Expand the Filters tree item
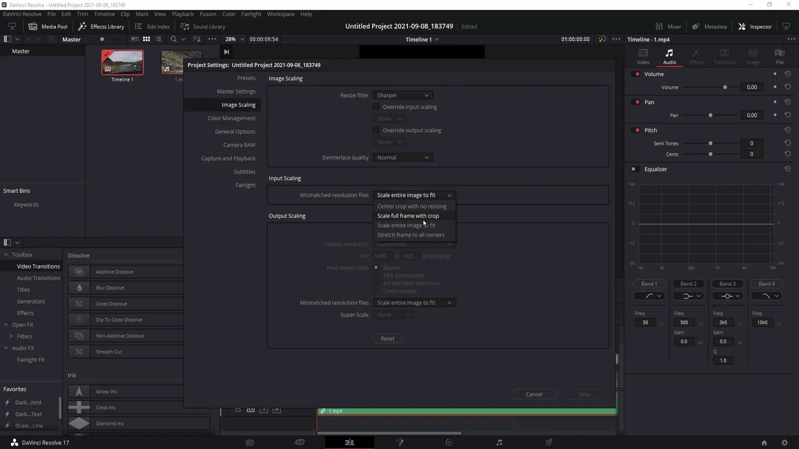 pyautogui.click(x=11, y=336)
